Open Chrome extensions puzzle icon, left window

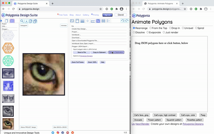tap(117, 9)
